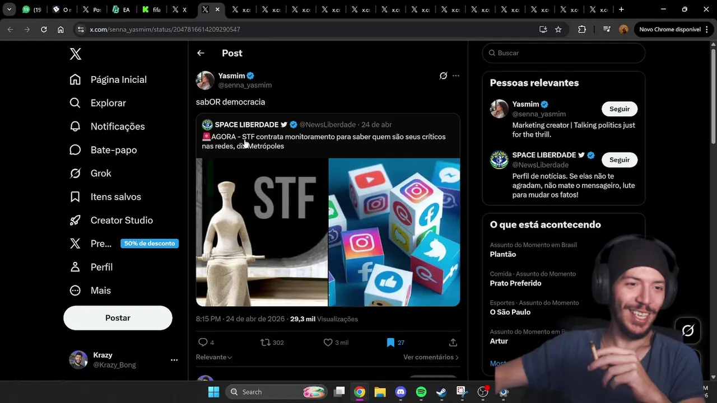Open Creator Studio
Viewport: 717px width, 403px height.
click(111, 221)
